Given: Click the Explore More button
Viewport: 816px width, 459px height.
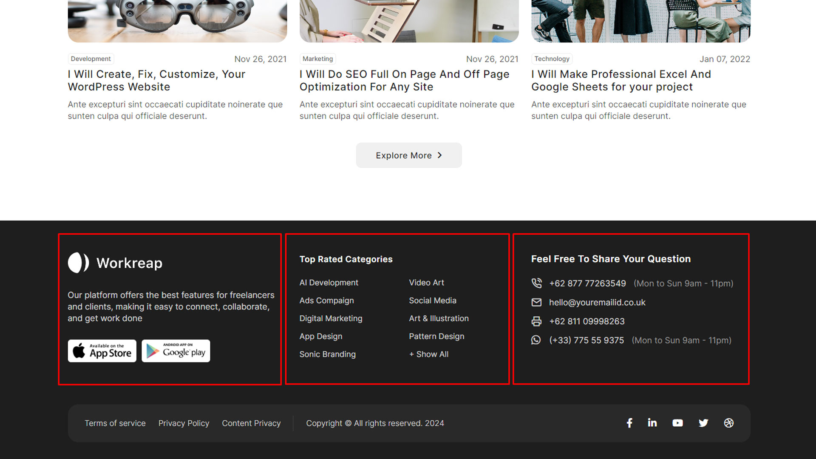Looking at the screenshot, I should [x=409, y=156].
